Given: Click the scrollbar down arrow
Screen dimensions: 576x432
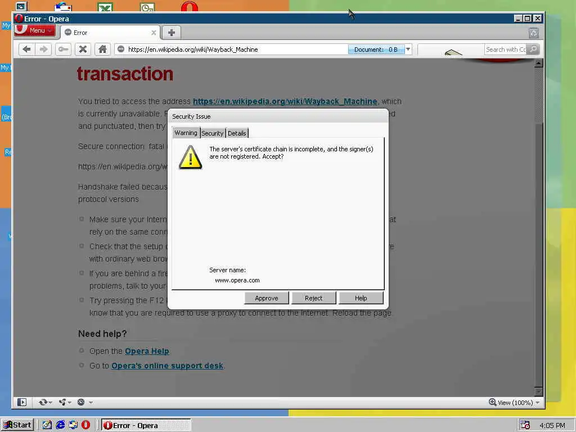Looking at the screenshot, I should tap(538, 391).
